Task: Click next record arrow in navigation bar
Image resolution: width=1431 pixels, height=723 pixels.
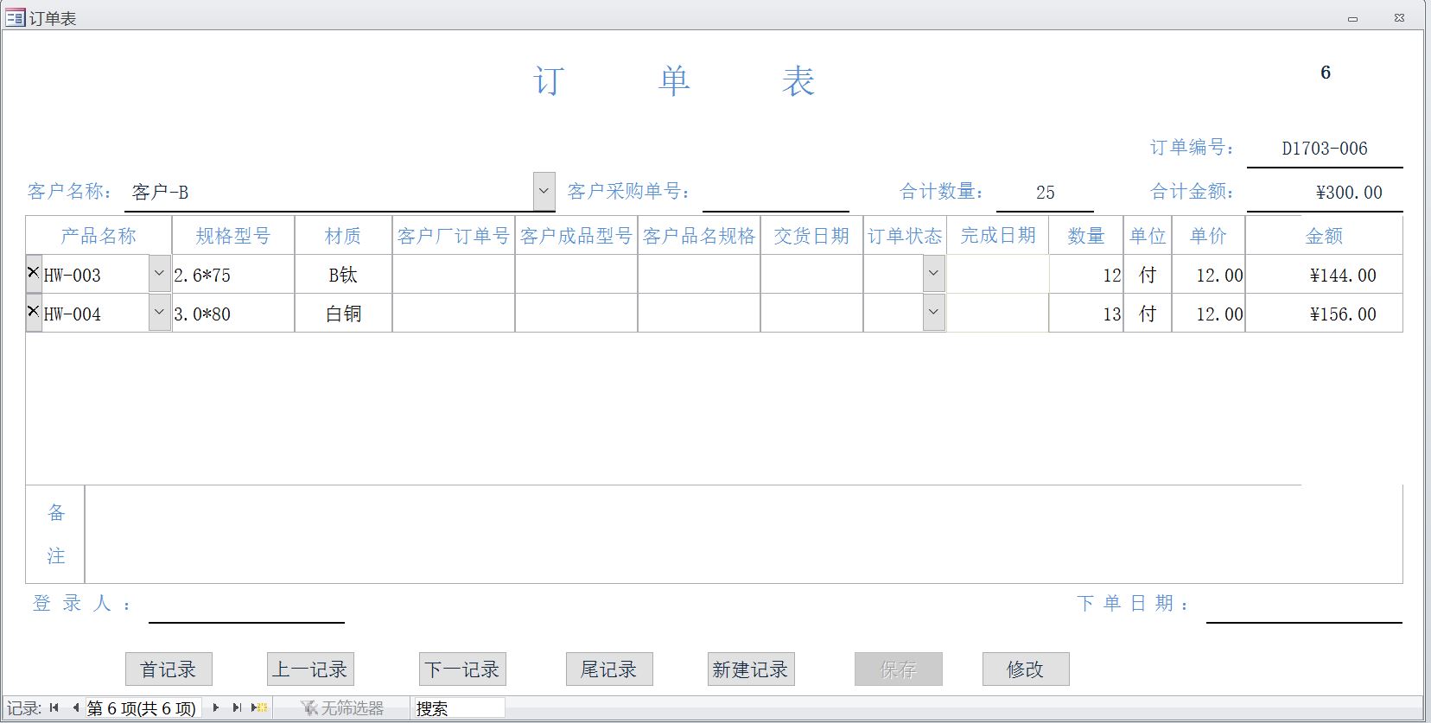Action: click(x=215, y=708)
